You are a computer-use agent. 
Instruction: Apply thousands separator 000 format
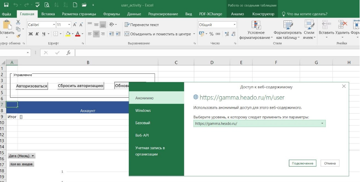(218, 34)
